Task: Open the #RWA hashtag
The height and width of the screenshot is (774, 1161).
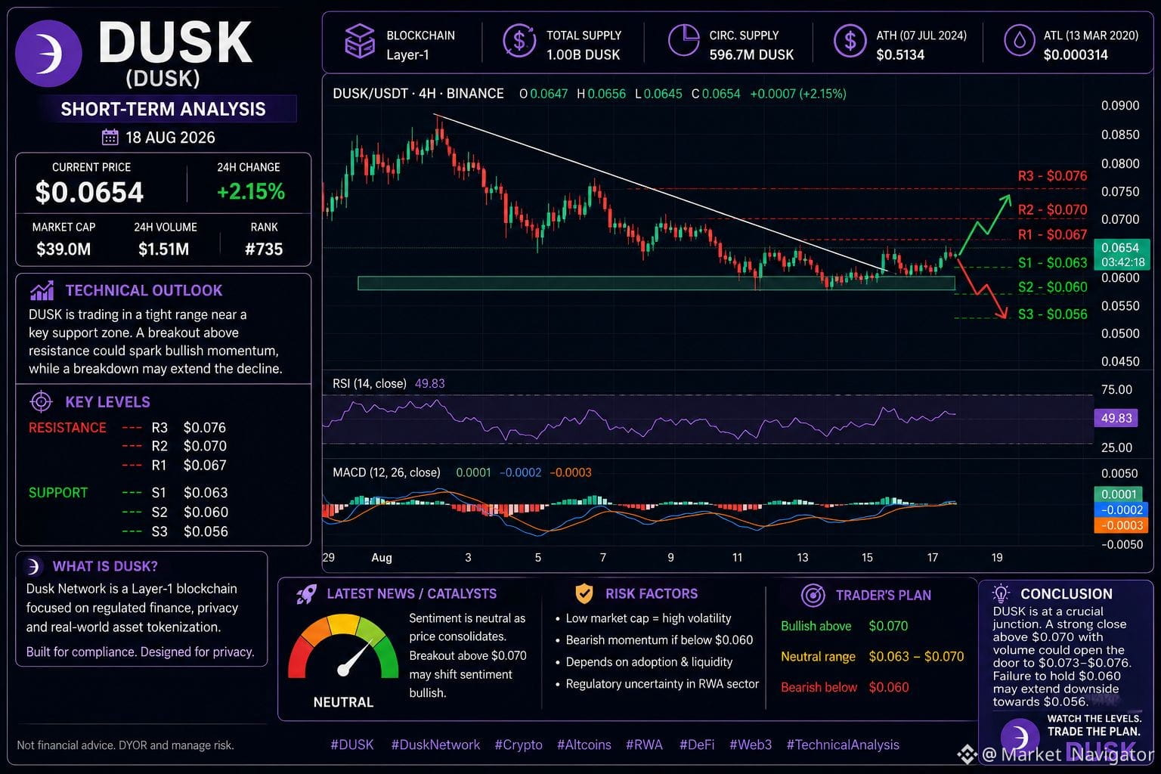Action: click(x=644, y=745)
